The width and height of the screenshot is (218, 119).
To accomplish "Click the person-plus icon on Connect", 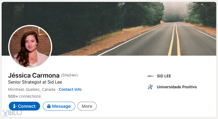I will 15,106.
